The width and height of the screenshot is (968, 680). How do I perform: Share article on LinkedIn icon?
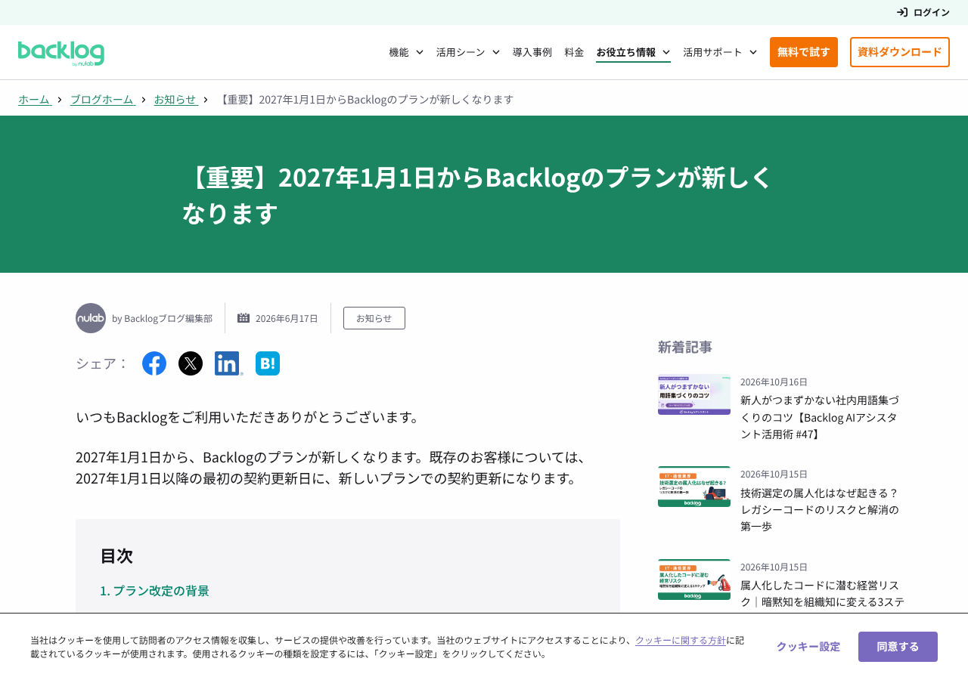tap(228, 363)
